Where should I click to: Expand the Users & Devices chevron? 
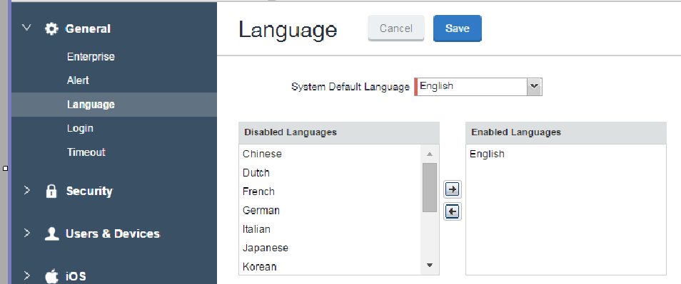[x=27, y=233]
